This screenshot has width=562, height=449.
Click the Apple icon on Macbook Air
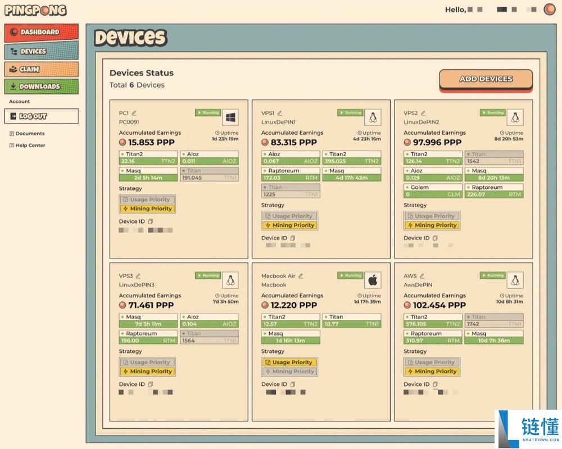click(x=373, y=280)
